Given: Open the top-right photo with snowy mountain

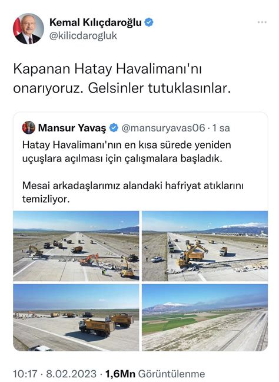Looking at the screenshot, I should coord(205,246).
